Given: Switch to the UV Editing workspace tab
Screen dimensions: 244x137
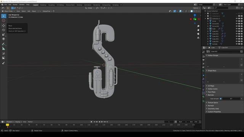Looking at the screenshot, I should click(60, 5).
